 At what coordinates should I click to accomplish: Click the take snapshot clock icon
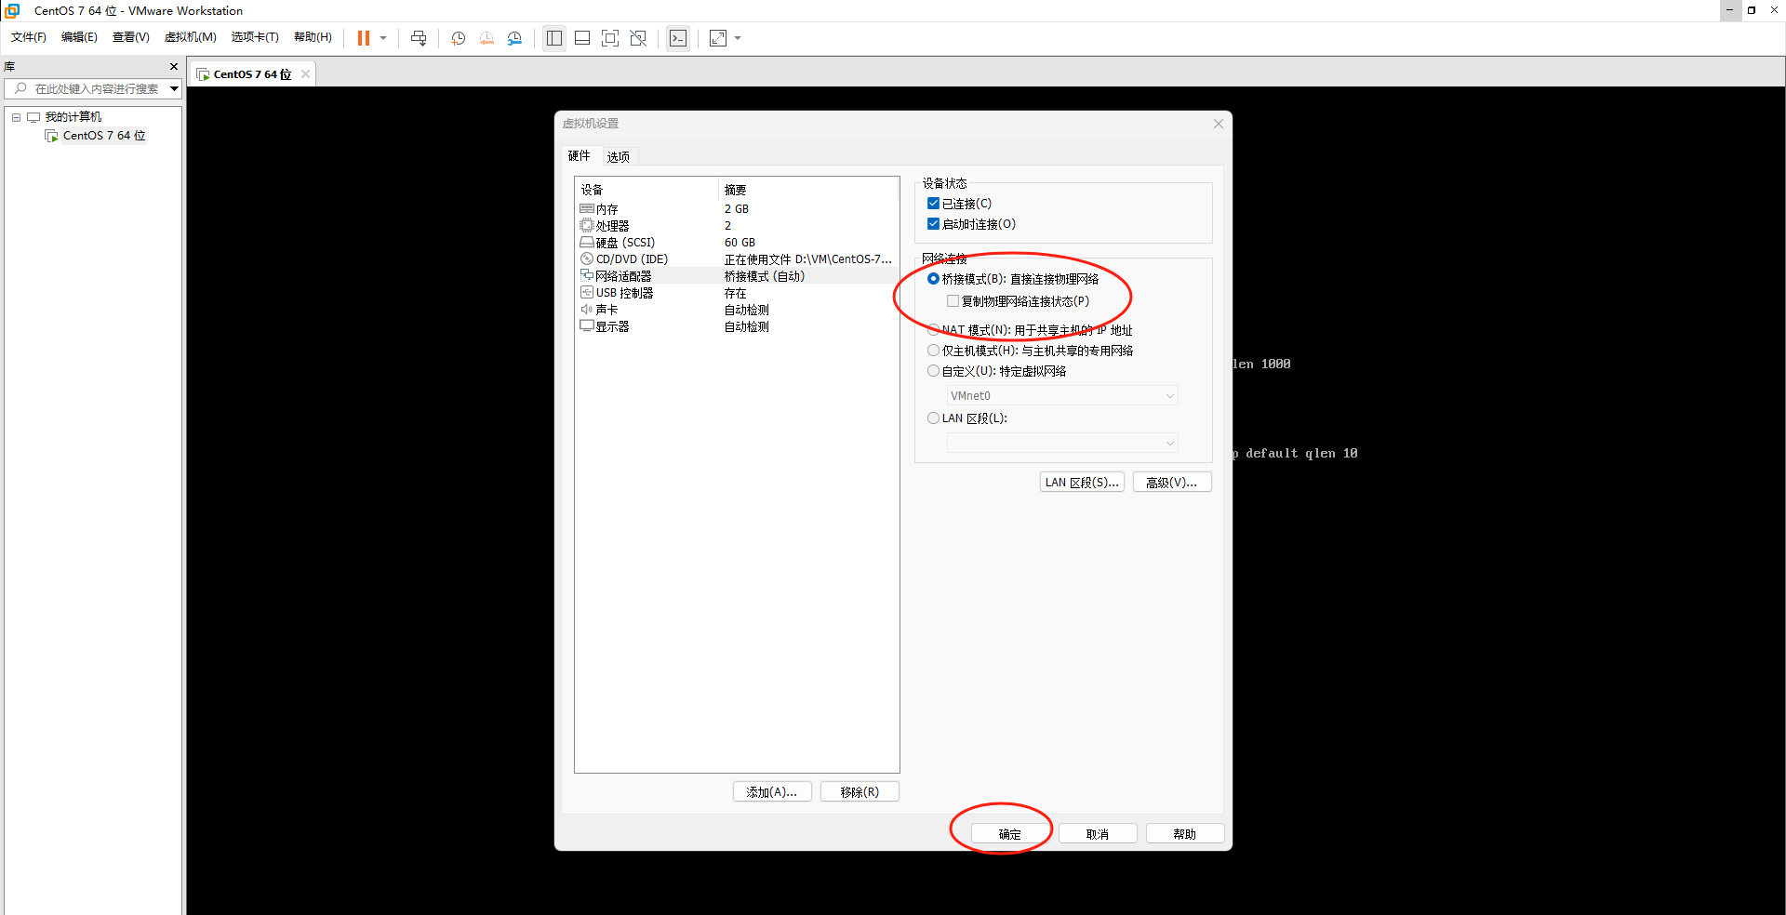click(459, 38)
